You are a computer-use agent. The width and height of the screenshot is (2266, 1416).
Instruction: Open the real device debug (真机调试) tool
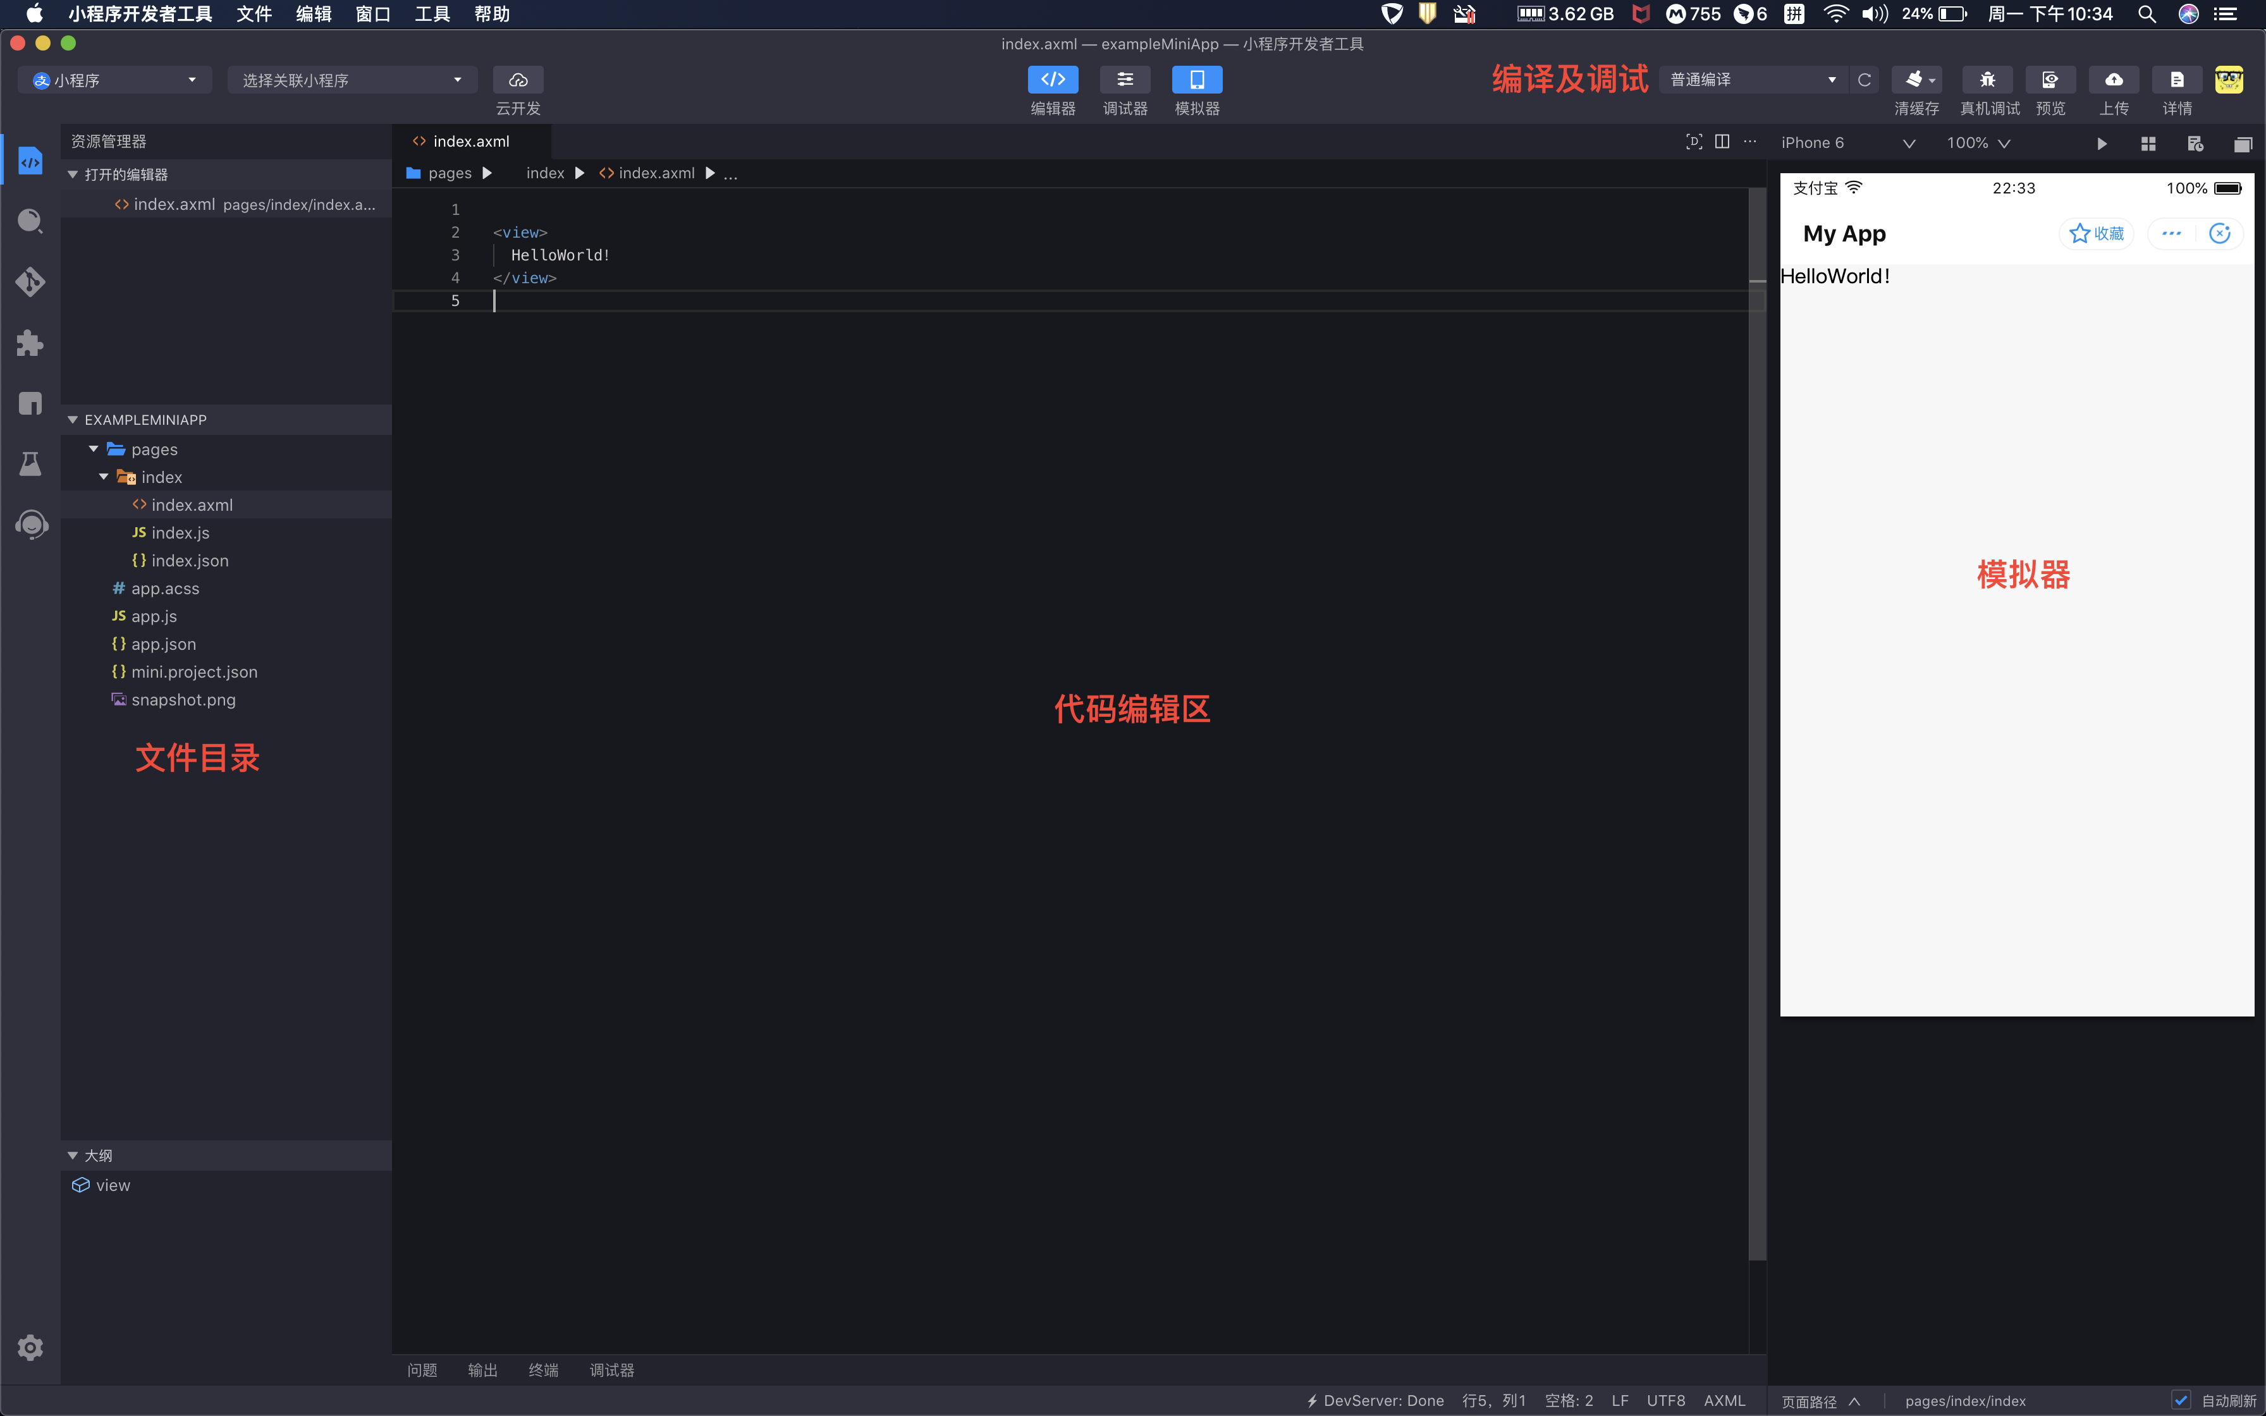tap(1987, 80)
